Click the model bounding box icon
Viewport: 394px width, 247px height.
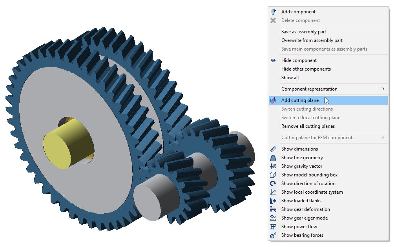(273, 175)
